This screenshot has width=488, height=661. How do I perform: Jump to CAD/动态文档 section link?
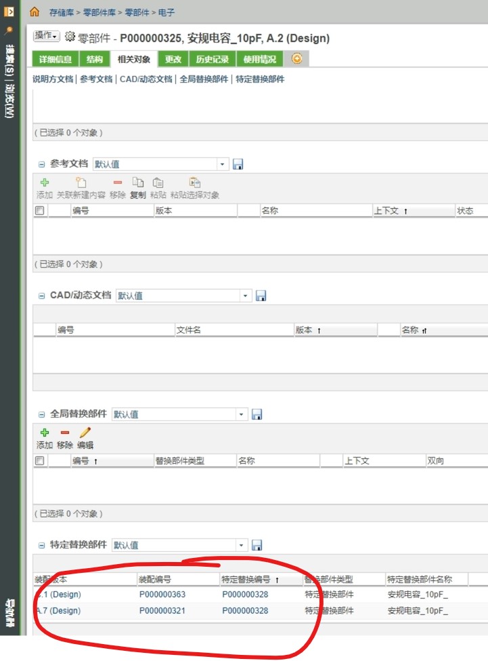[x=146, y=79]
